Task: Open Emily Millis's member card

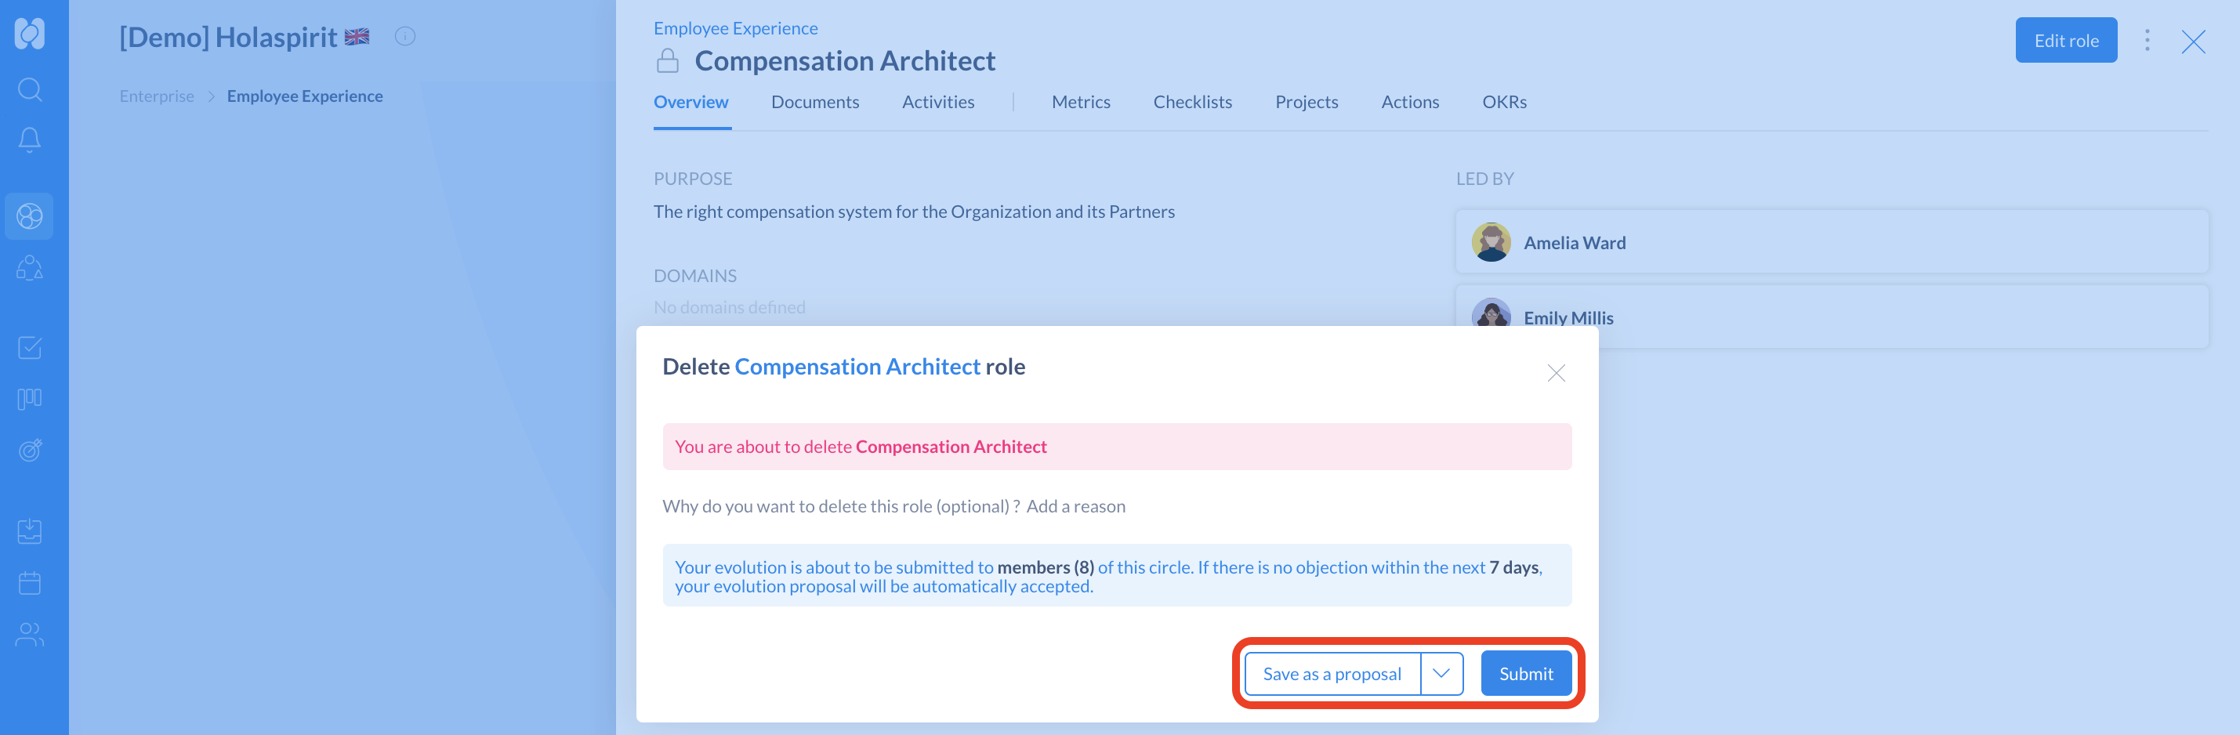Action: pos(1832,317)
